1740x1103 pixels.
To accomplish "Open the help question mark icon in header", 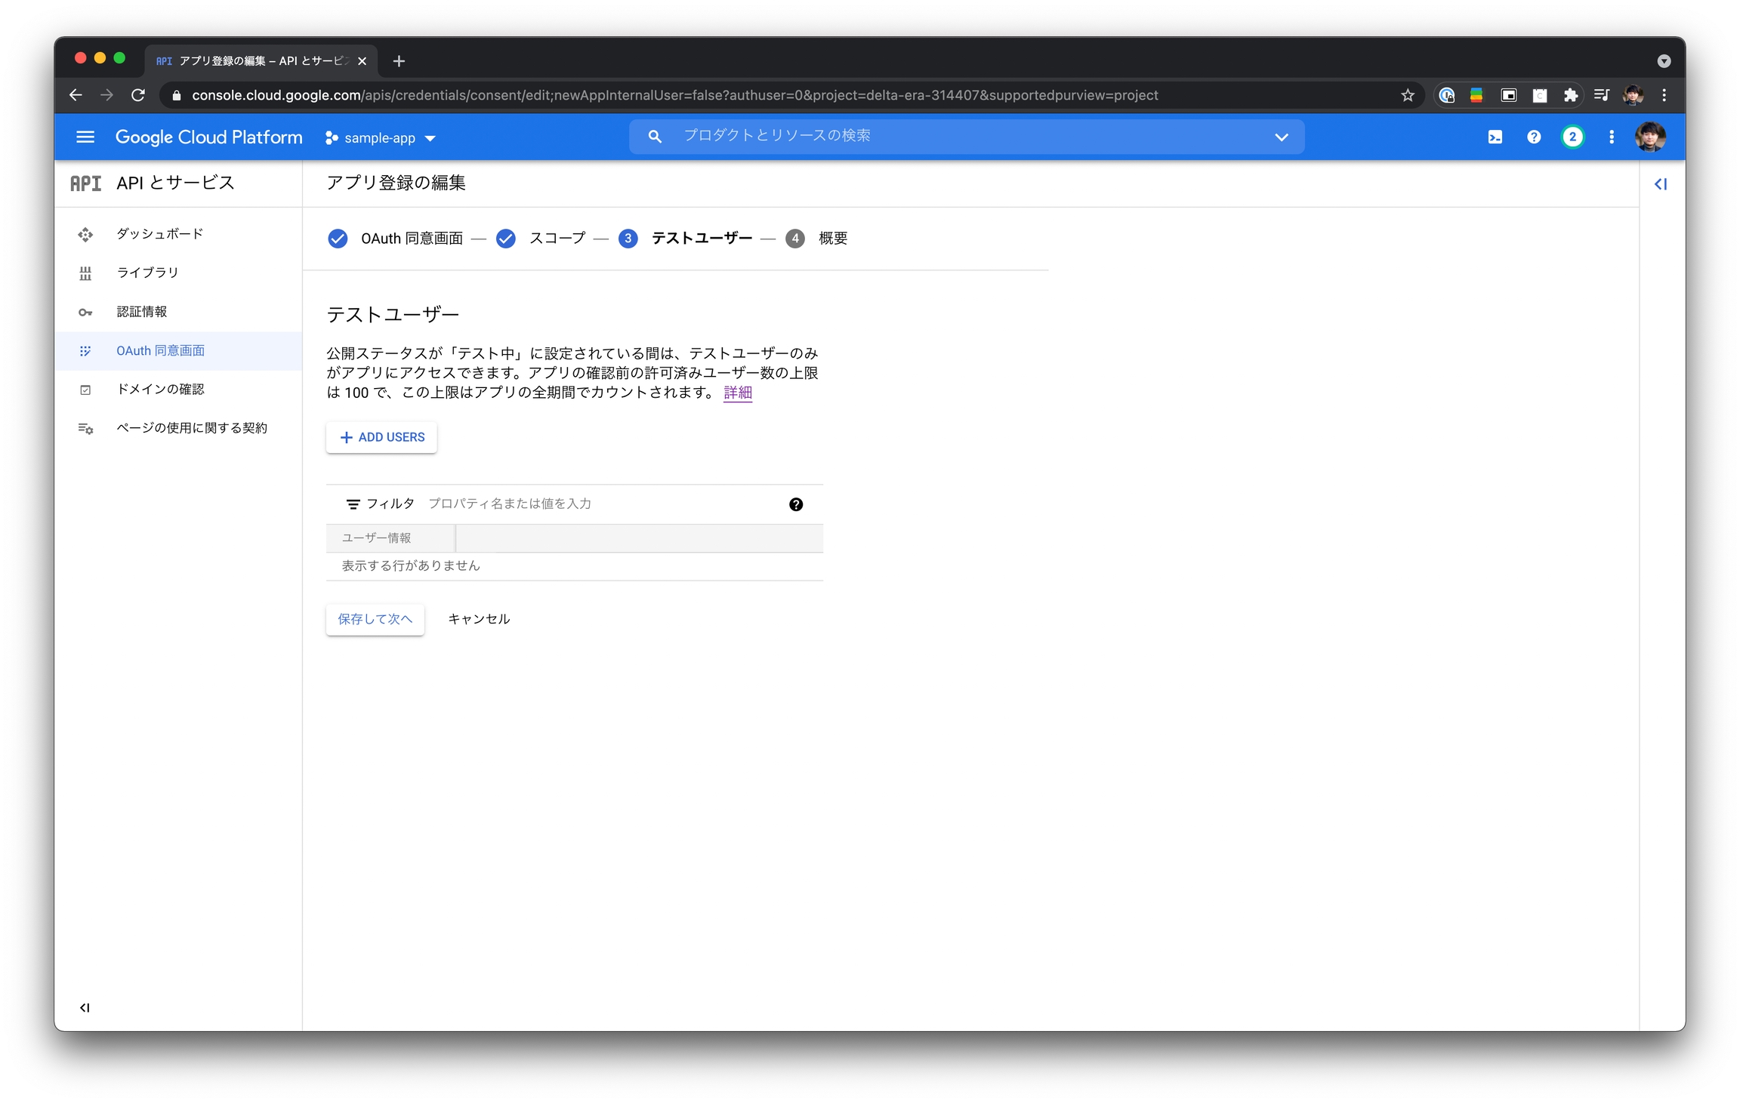I will tap(1533, 137).
